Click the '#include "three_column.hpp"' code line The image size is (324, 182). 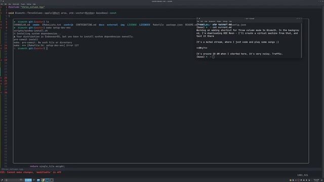27,7
